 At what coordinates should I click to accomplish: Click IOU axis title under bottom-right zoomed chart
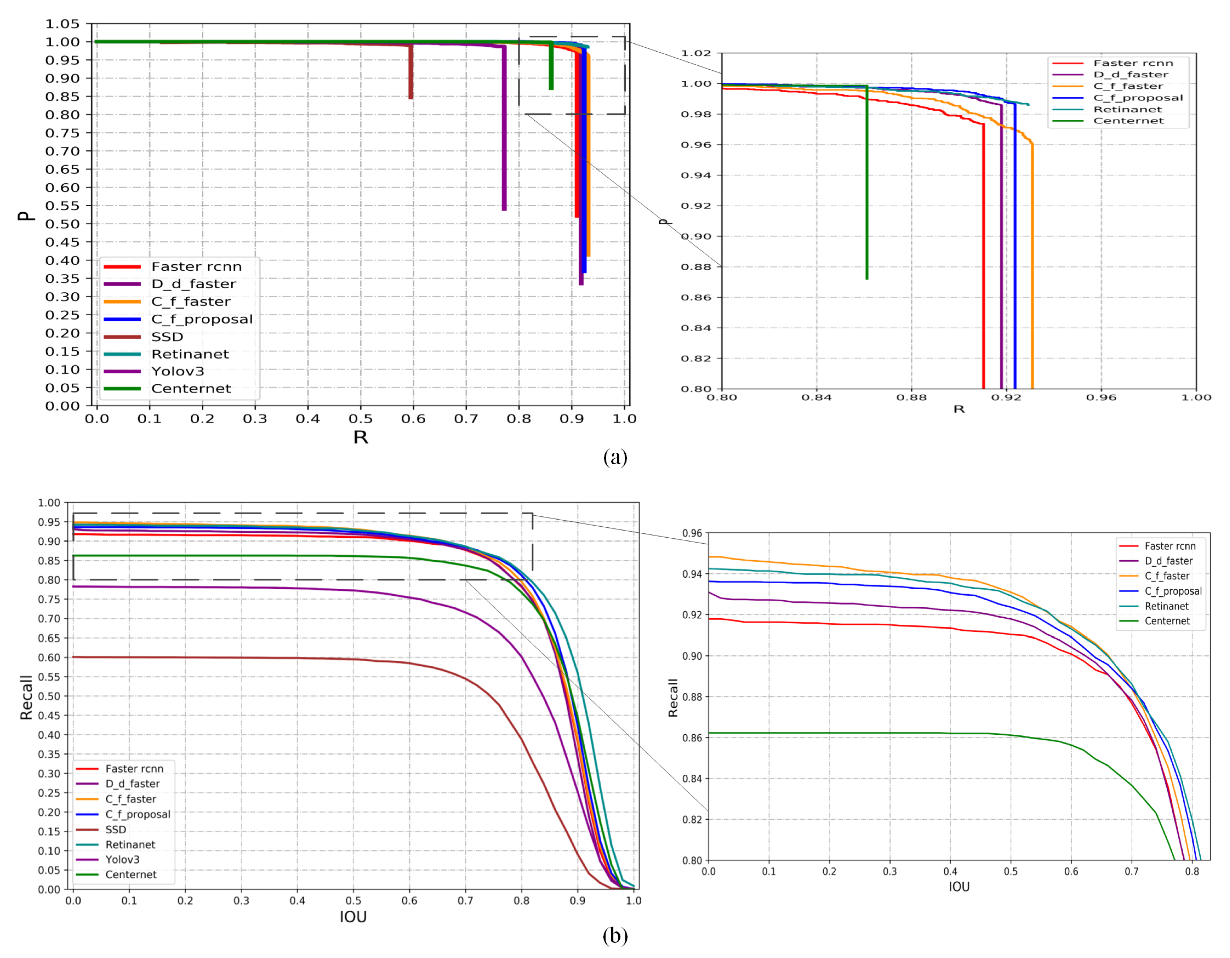tap(959, 887)
